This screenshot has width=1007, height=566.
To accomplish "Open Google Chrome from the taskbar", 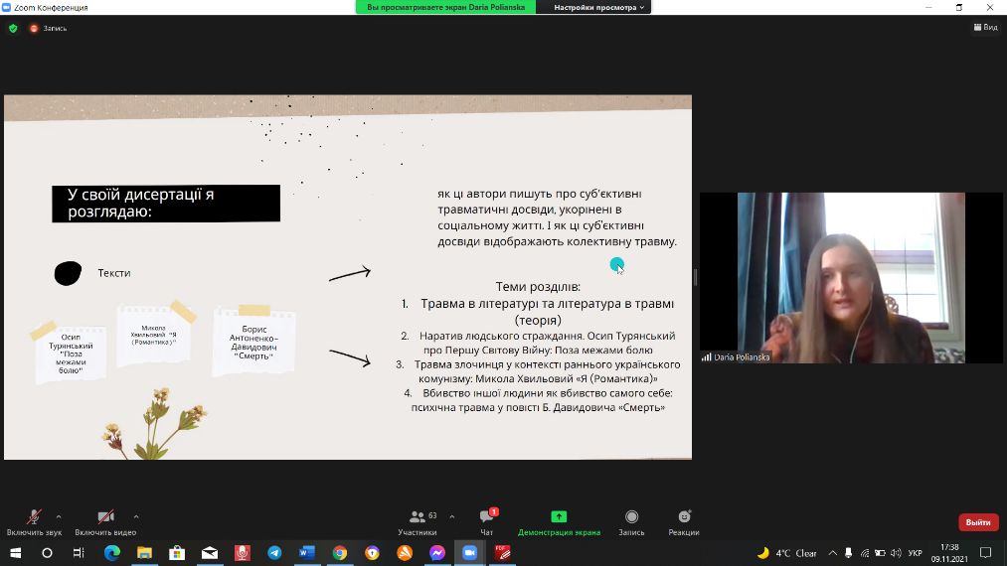I will coord(339,553).
